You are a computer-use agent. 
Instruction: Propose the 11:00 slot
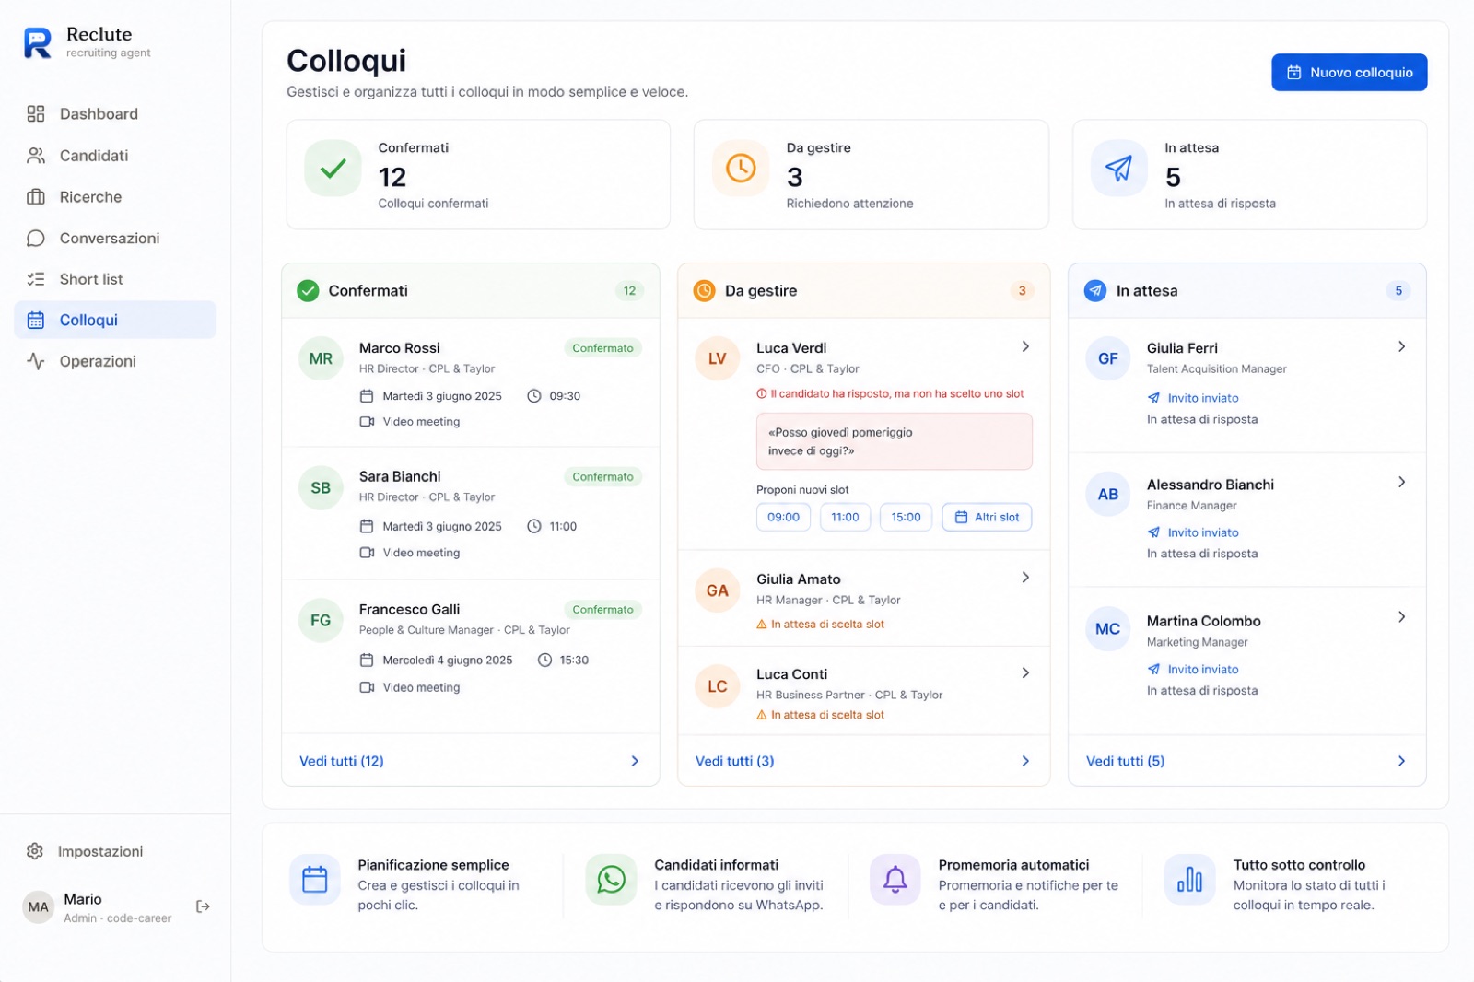[845, 518]
